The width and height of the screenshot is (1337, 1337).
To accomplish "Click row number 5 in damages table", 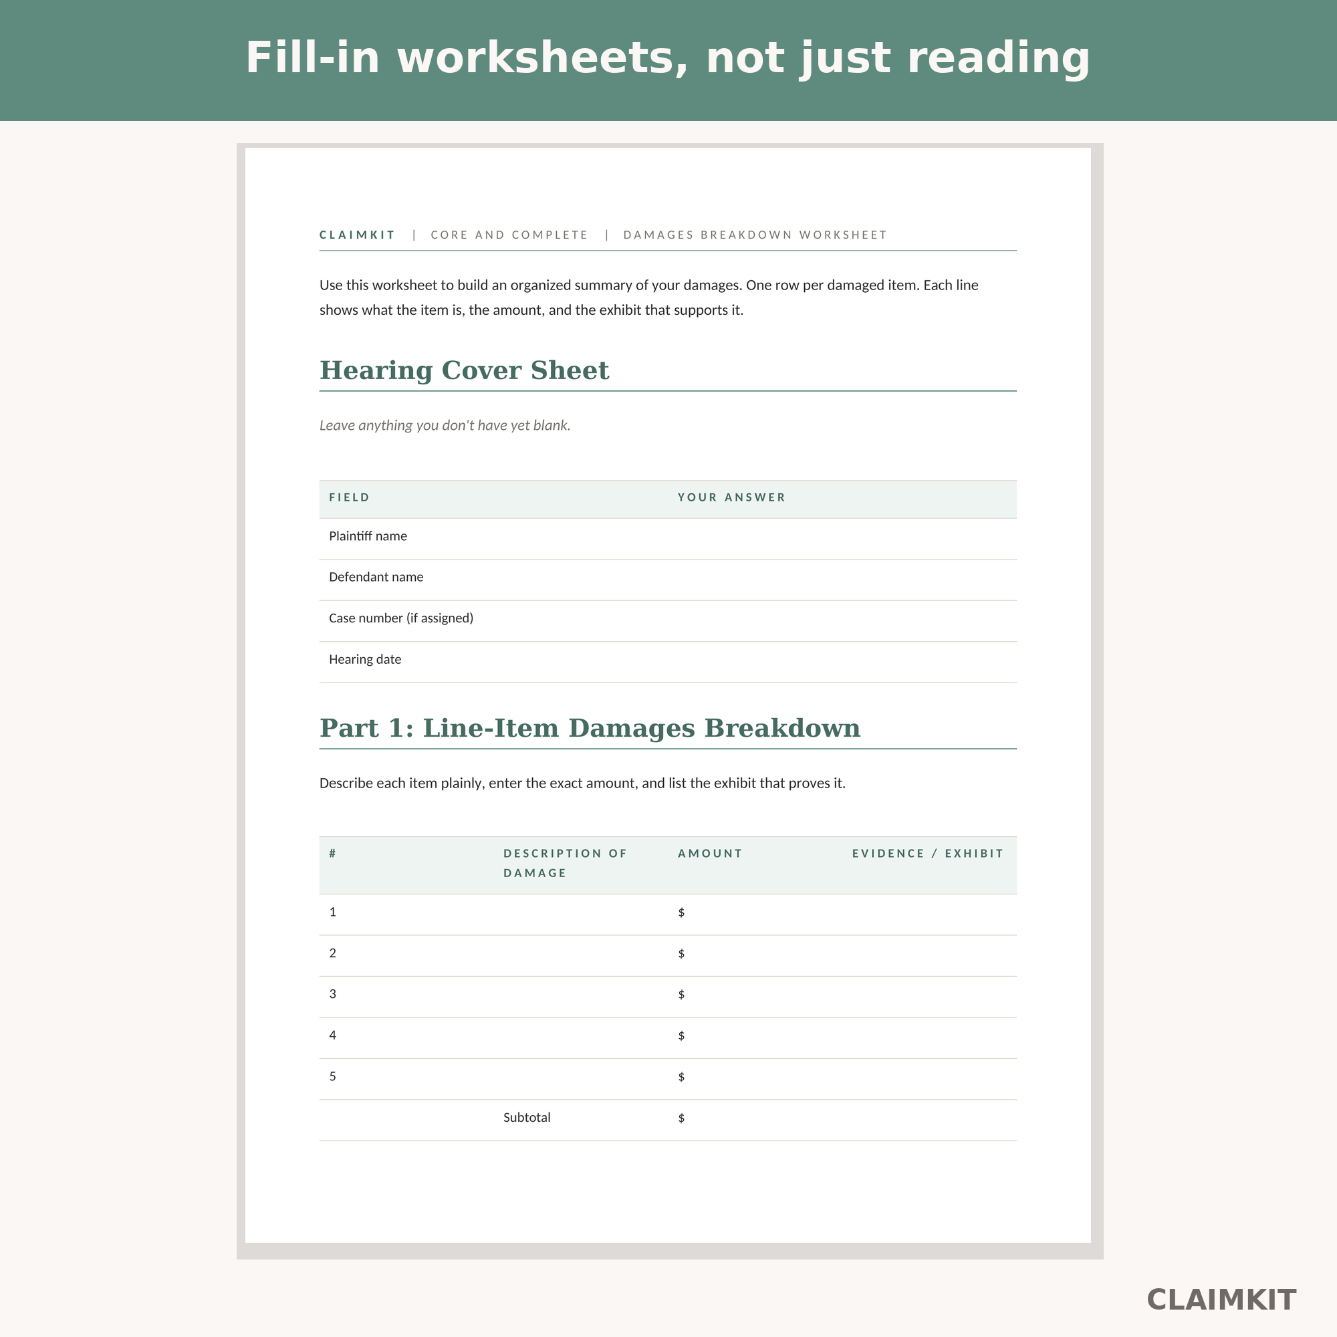I will pos(333,1076).
